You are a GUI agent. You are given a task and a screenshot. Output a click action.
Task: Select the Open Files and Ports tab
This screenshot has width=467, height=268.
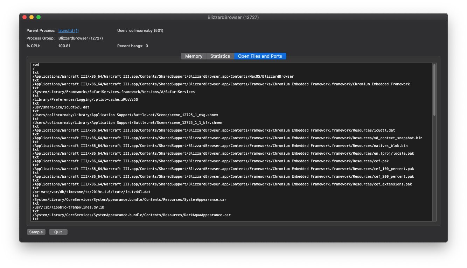pos(260,56)
